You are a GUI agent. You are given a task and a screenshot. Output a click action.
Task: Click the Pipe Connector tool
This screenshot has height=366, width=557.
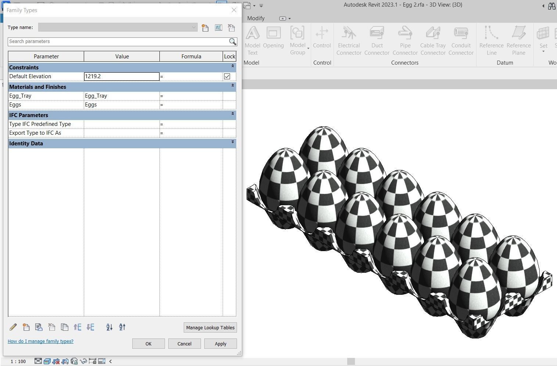pyautogui.click(x=405, y=41)
